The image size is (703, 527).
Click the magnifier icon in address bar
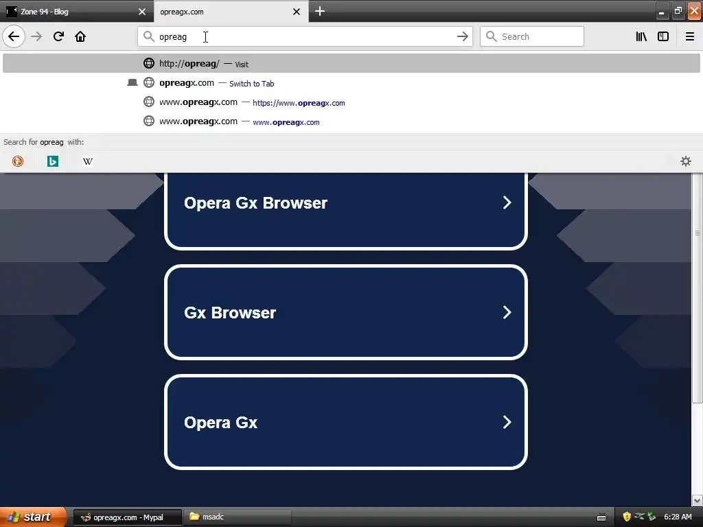point(149,36)
